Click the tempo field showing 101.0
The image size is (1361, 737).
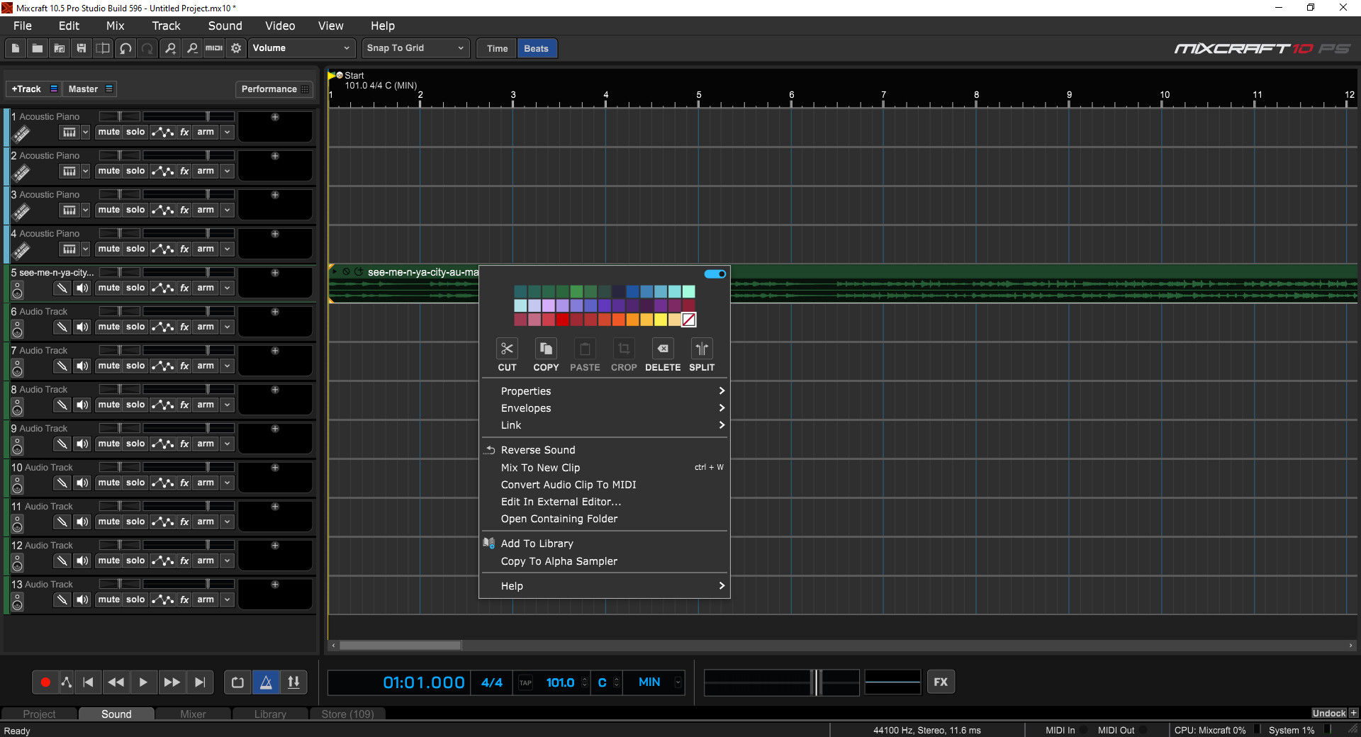click(x=560, y=682)
